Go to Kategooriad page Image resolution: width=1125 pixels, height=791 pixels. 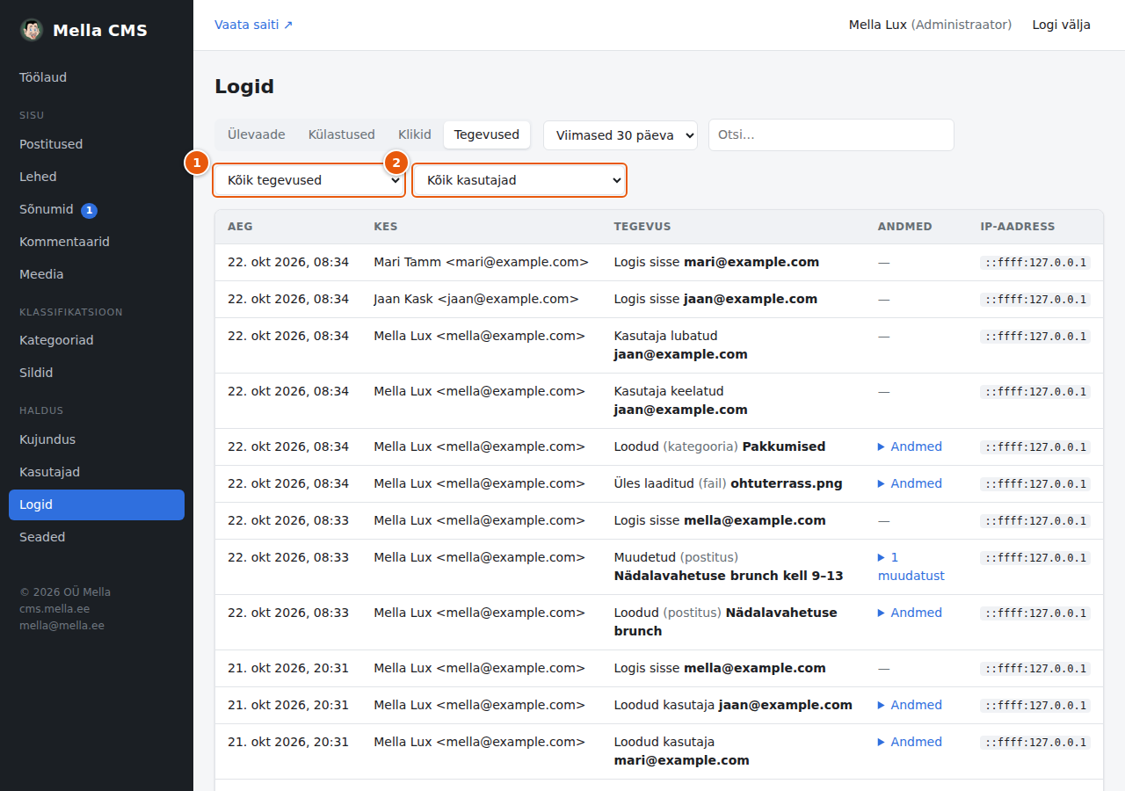pos(97,340)
